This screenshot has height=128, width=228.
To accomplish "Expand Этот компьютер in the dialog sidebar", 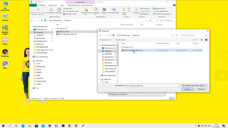I will coord(99,75).
